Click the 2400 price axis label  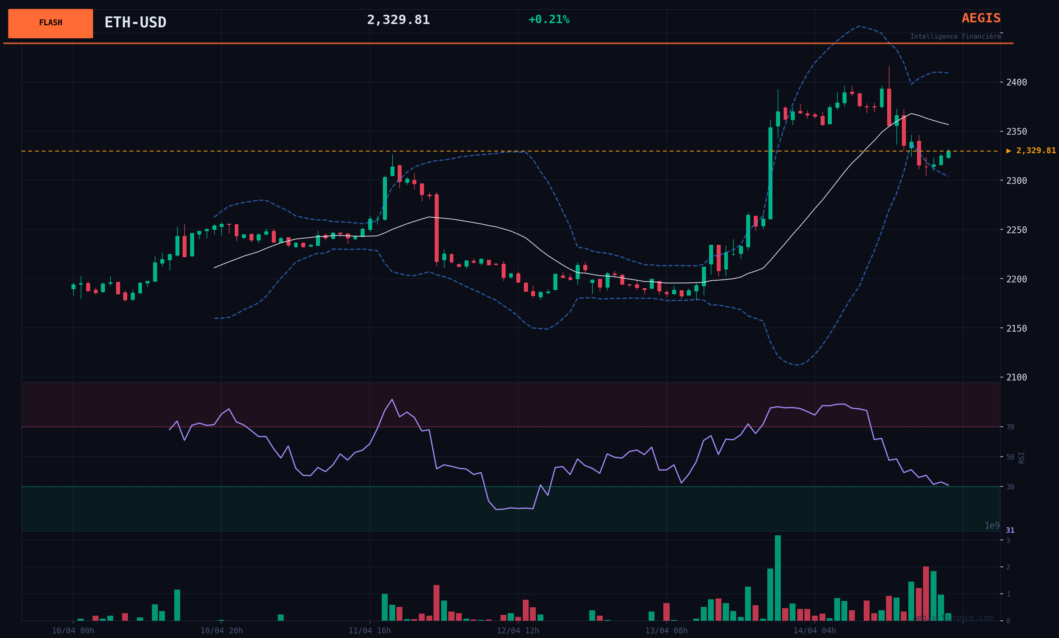click(1016, 82)
